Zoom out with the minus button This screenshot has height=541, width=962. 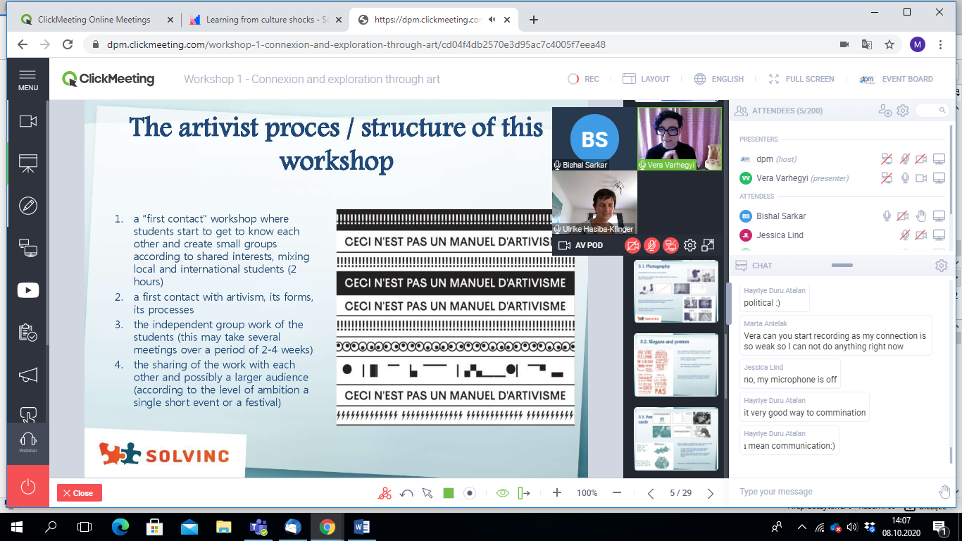tap(617, 493)
